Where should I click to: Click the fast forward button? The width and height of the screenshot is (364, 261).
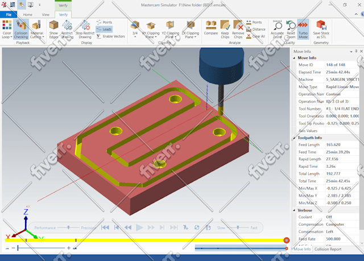coord(151,227)
